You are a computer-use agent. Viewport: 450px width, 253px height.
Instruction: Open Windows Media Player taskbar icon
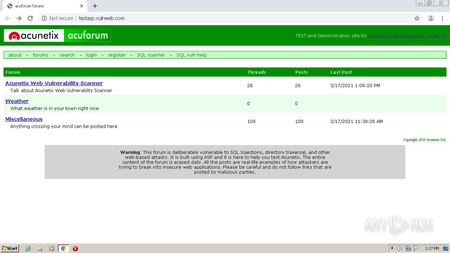pyautogui.click(x=52, y=248)
